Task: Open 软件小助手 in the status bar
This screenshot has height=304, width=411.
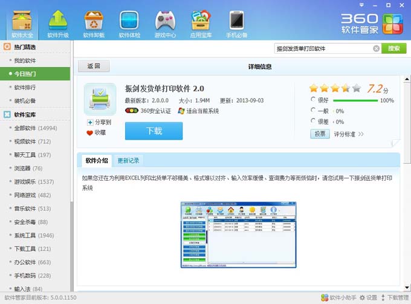Action: (x=338, y=298)
